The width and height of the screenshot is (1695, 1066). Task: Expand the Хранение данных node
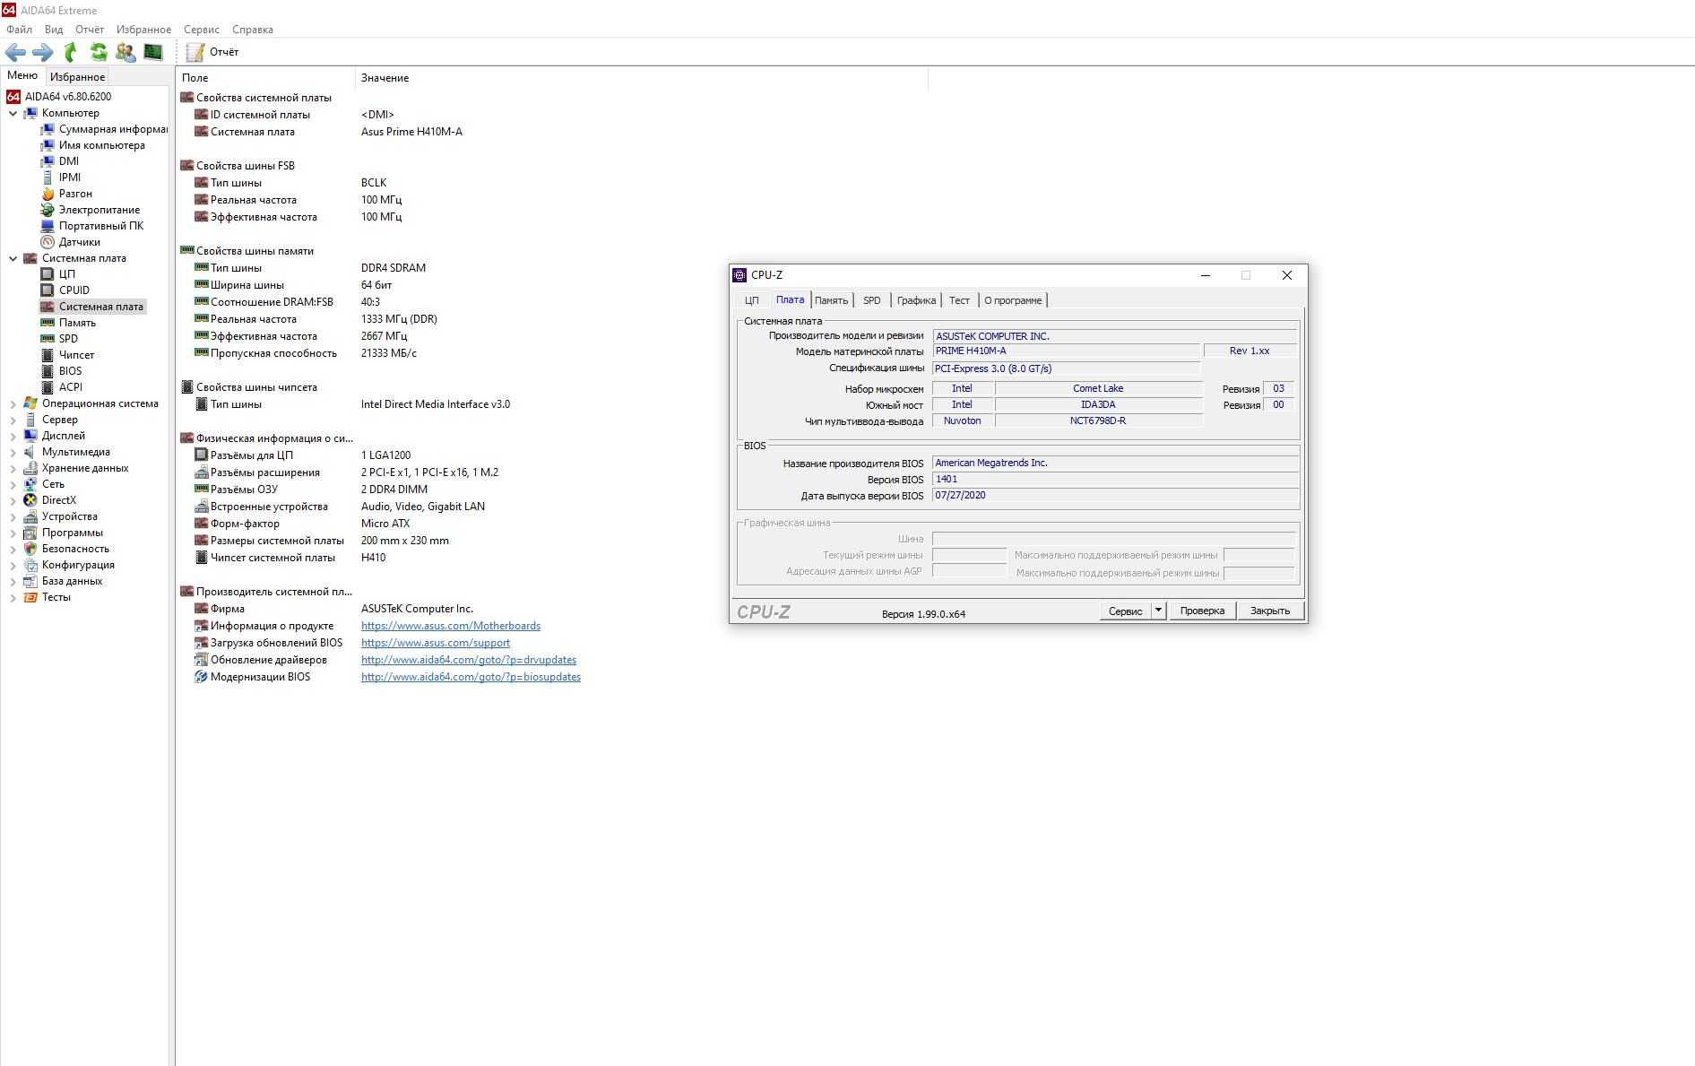pos(13,468)
